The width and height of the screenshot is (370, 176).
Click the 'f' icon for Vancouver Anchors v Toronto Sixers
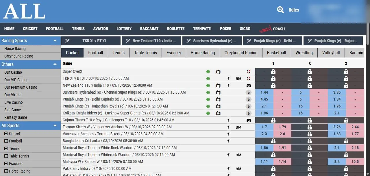(228, 134)
